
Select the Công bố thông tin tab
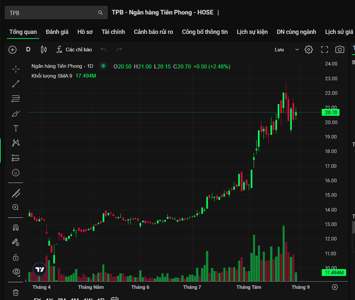(205, 32)
